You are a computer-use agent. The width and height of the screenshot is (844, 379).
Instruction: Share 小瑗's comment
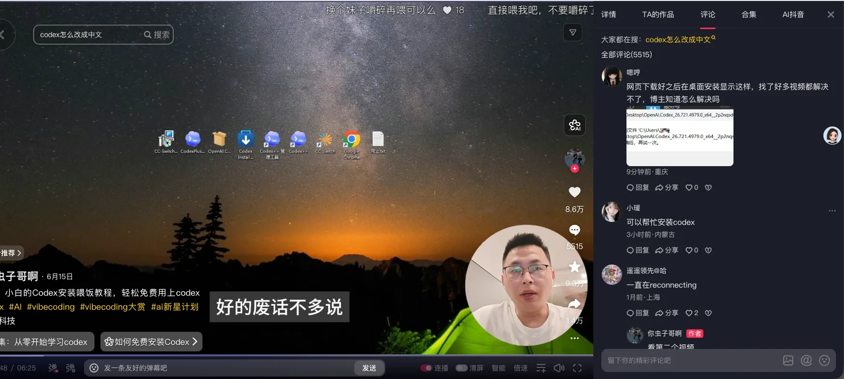(667, 250)
